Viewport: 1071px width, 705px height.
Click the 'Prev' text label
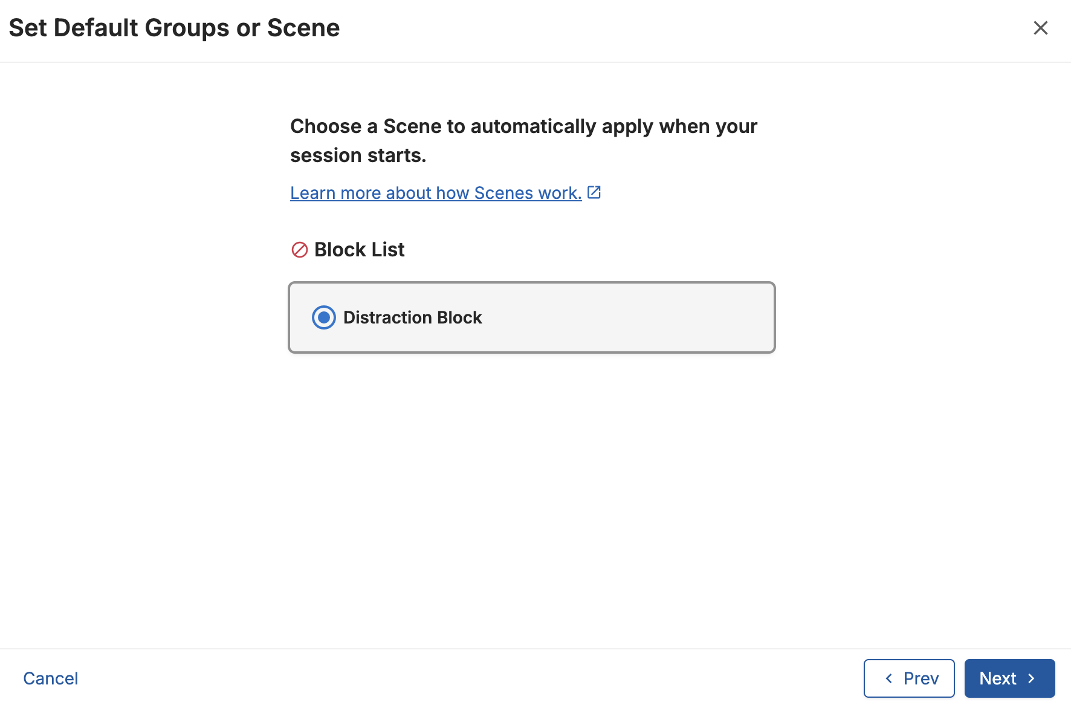click(921, 678)
